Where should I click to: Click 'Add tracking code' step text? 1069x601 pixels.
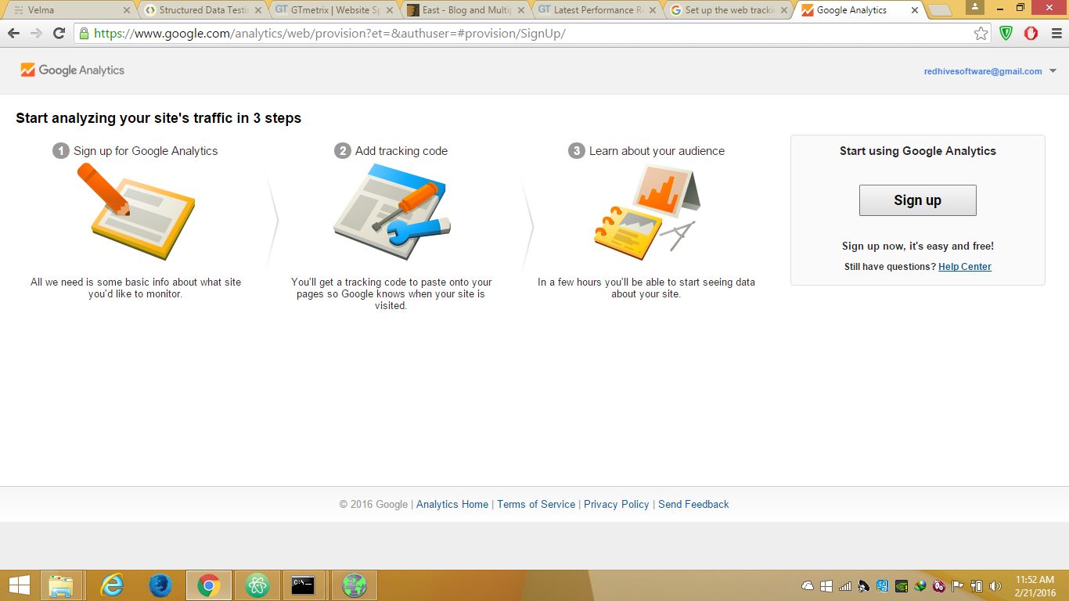click(401, 151)
